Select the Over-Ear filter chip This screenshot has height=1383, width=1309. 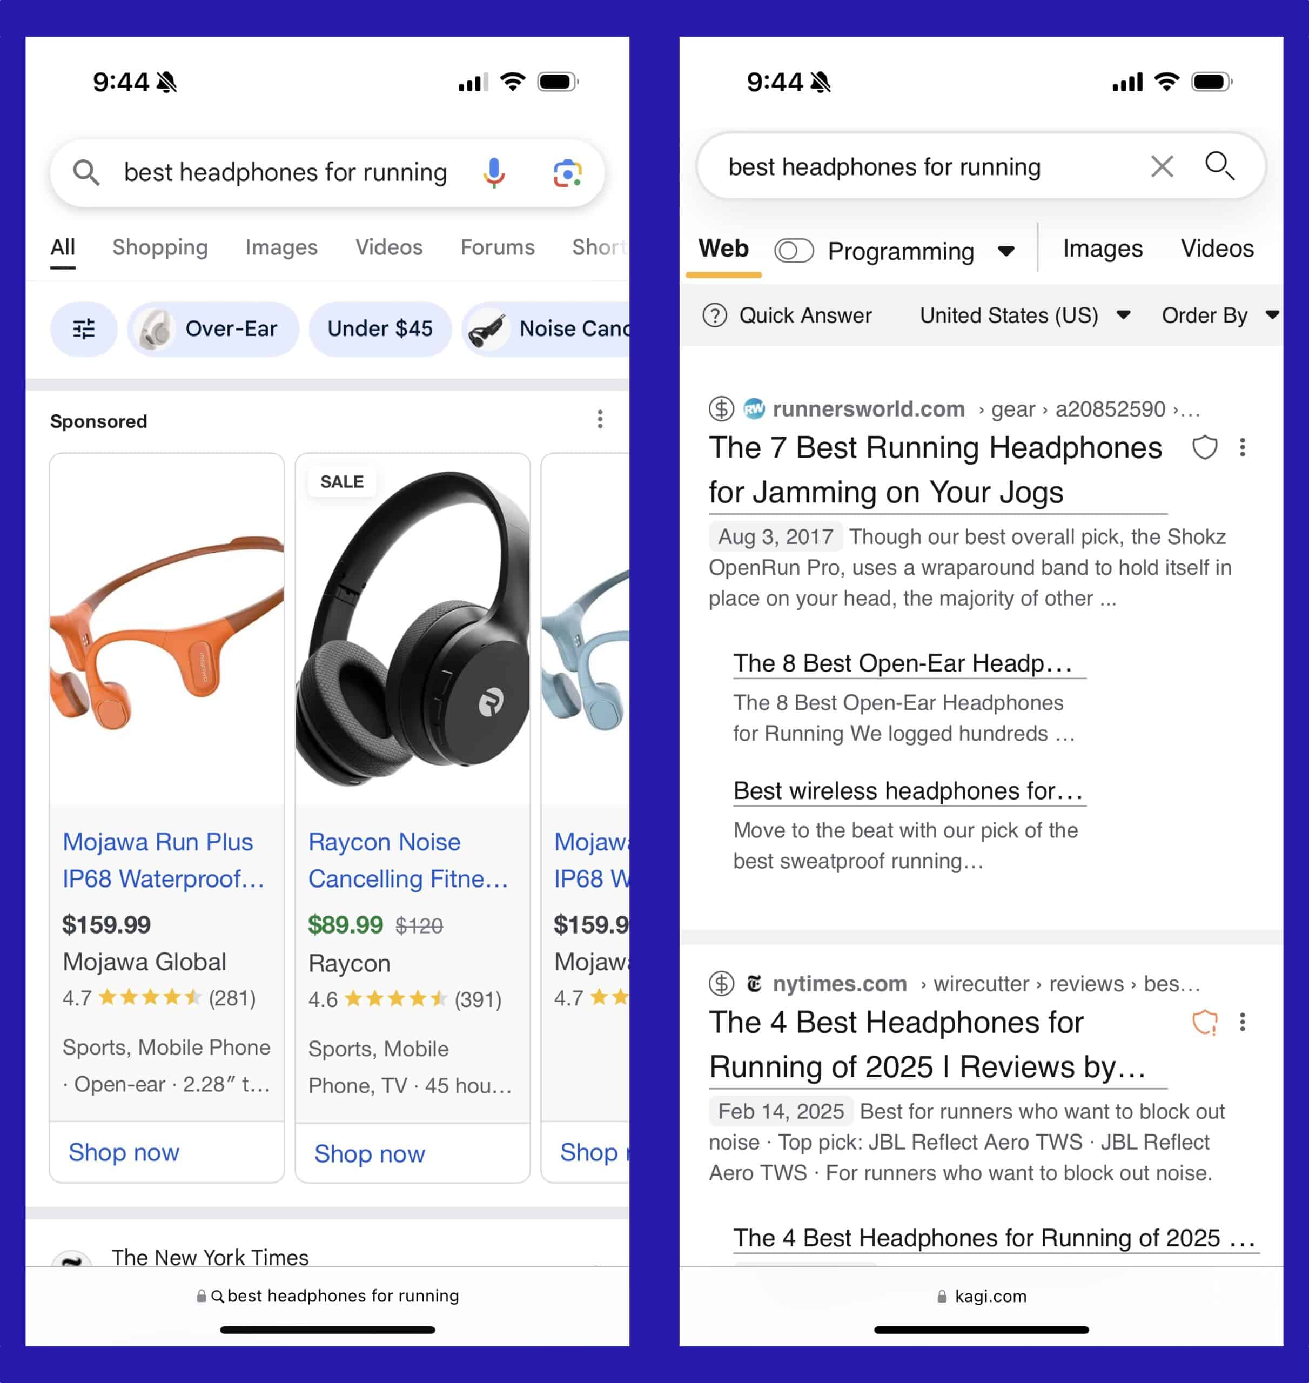(x=213, y=328)
